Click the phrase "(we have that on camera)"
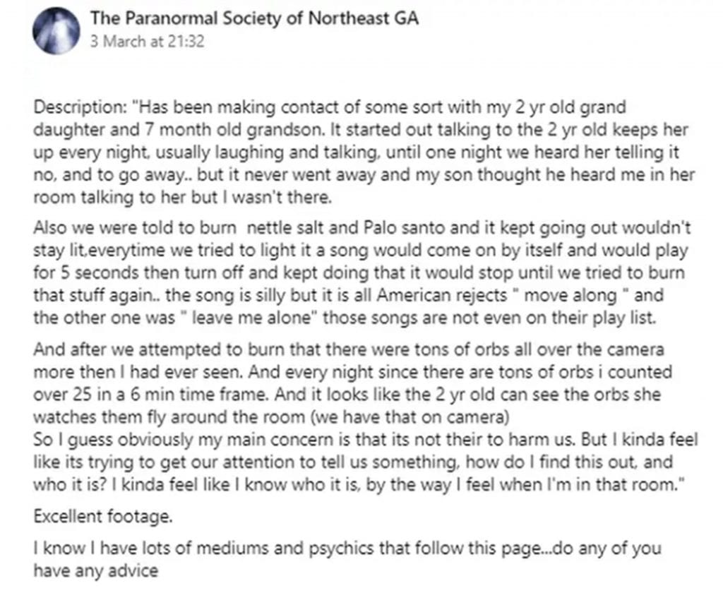The width and height of the screenshot is (723, 593). [410, 417]
